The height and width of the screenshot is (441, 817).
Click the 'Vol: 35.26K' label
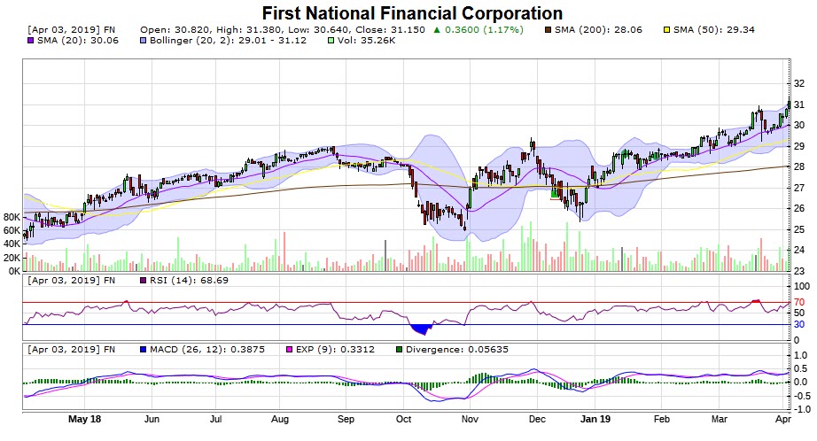click(x=366, y=41)
